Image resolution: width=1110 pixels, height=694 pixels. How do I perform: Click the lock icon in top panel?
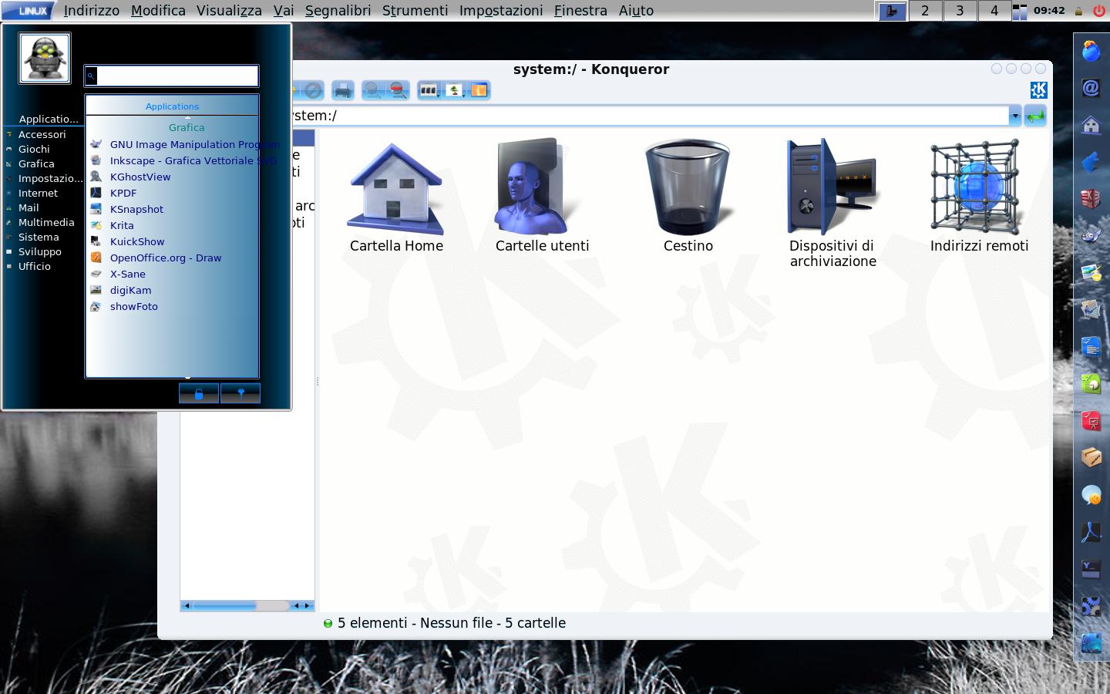[1078, 11]
